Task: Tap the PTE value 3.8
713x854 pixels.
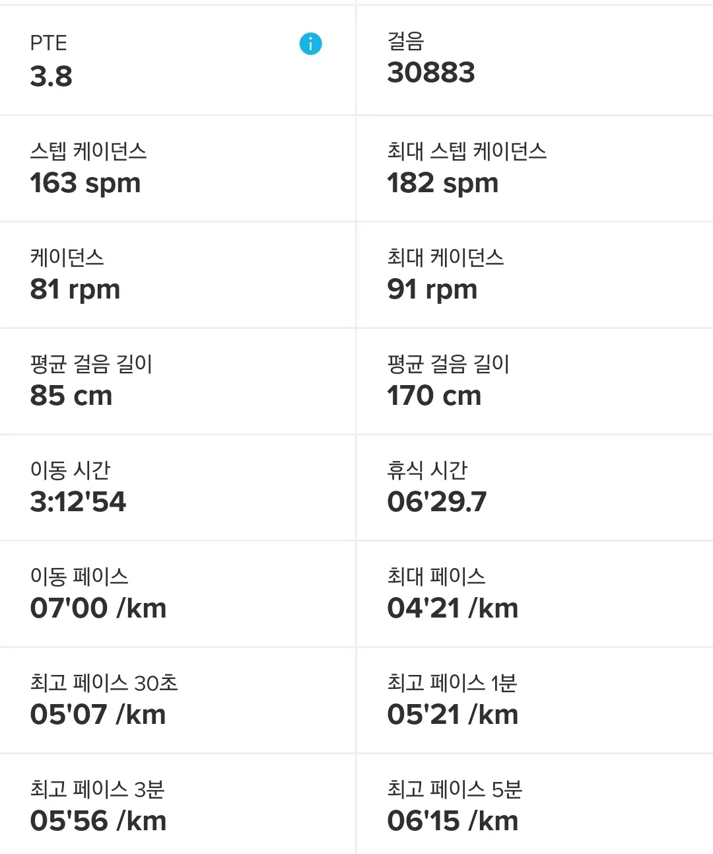Action: point(51,77)
